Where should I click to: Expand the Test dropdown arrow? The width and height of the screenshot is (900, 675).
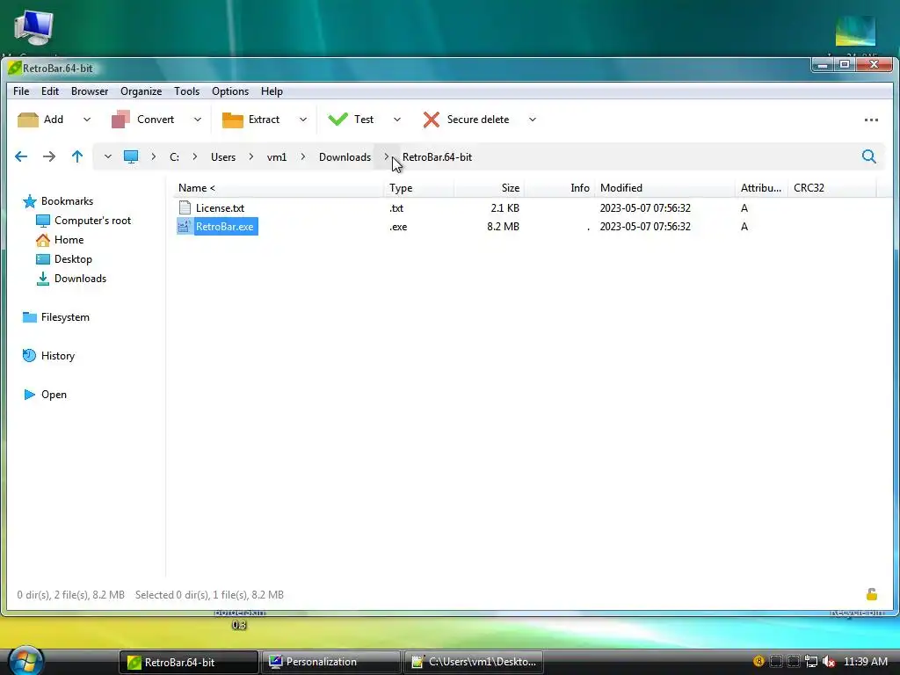pos(397,120)
